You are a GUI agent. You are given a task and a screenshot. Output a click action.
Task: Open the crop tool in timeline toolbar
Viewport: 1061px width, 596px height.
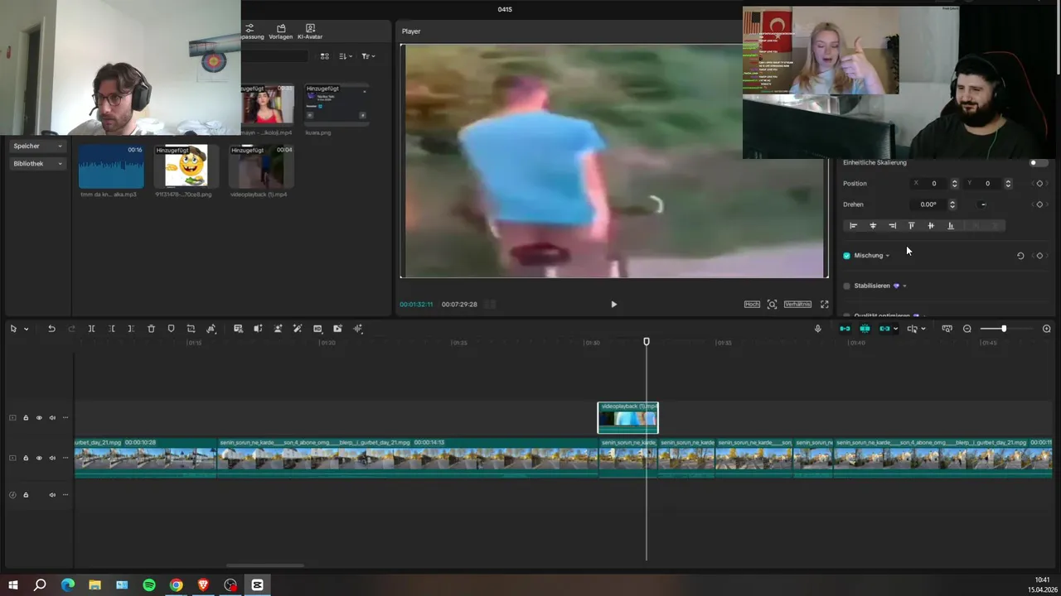click(191, 329)
